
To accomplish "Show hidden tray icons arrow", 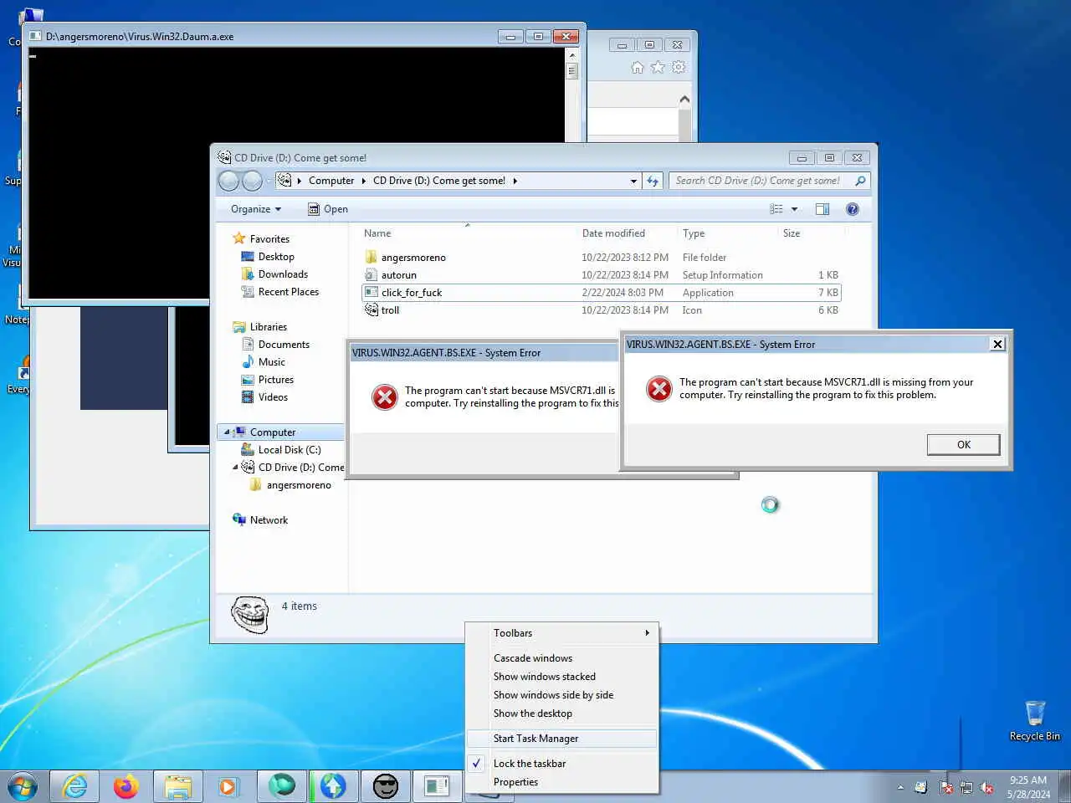I will pyautogui.click(x=900, y=787).
